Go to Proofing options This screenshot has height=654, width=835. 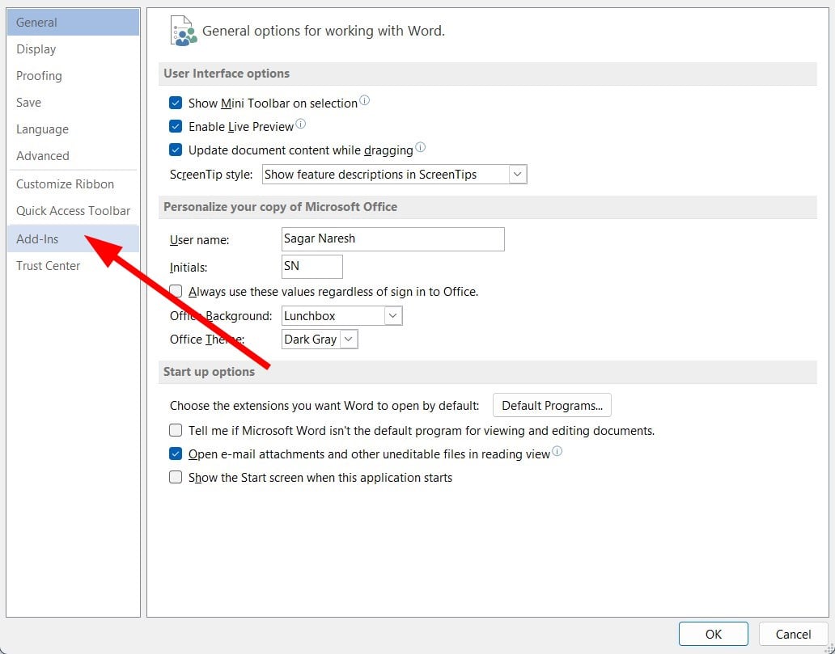pos(73,75)
